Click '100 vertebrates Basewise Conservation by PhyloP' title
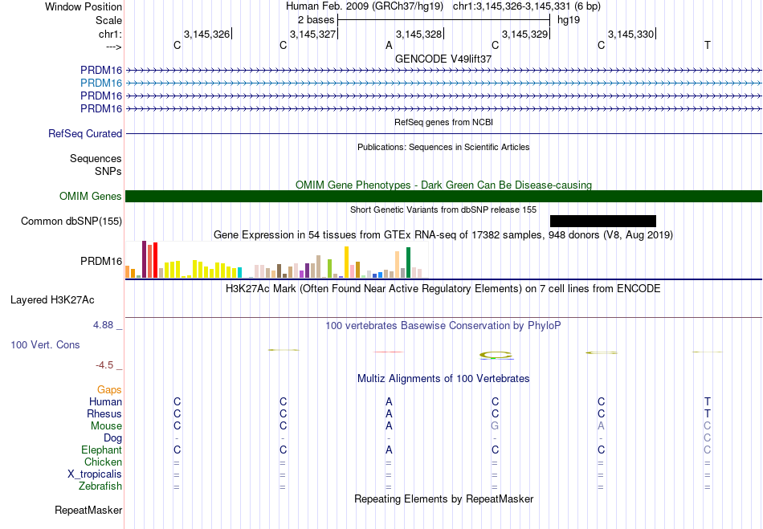Screen dimensions: 763x529 [443, 325]
